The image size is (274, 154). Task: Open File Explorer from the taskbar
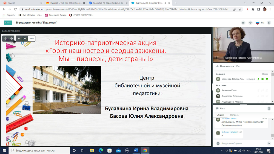tap(92, 150)
